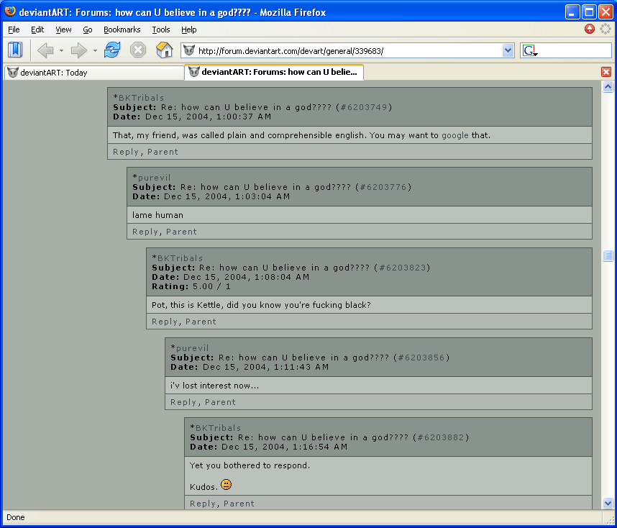View Parent of 'lost interest now' post
The height and width of the screenshot is (528, 617).
coord(220,402)
